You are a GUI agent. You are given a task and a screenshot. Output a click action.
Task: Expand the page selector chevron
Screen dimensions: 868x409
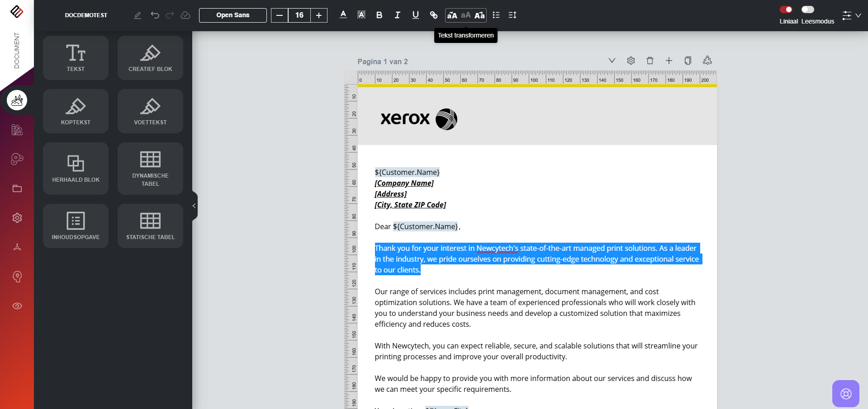pyautogui.click(x=612, y=61)
